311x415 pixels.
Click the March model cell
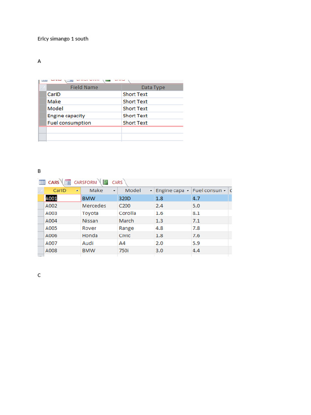click(x=136, y=221)
